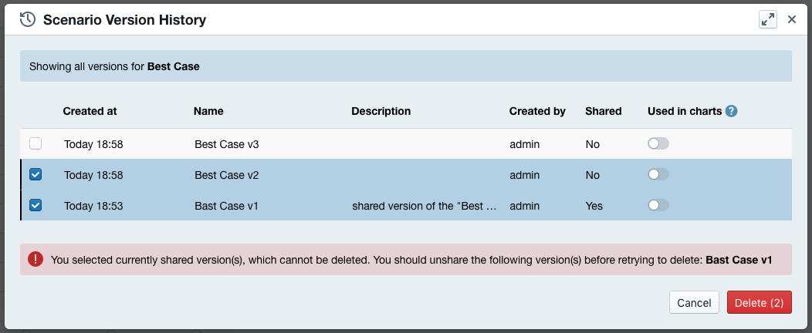Expand the dialog to full screen
The width and height of the screenshot is (812, 333).
[767, 20]
